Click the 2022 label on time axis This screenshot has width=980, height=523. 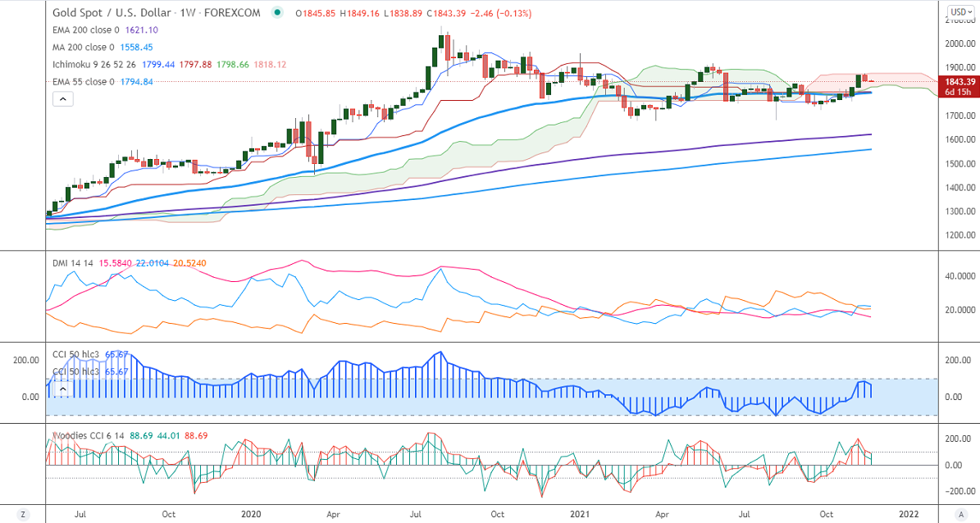(909, 514)
